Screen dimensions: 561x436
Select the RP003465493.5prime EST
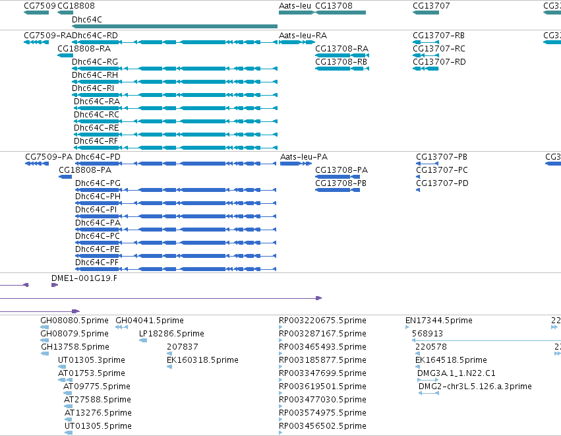point(281,354)
